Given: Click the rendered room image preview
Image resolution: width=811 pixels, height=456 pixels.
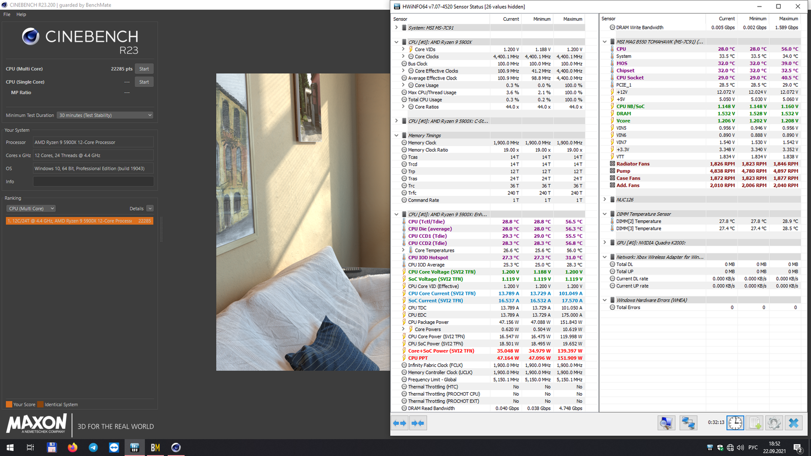Looking at the screenshot, I should click(303, 222).
